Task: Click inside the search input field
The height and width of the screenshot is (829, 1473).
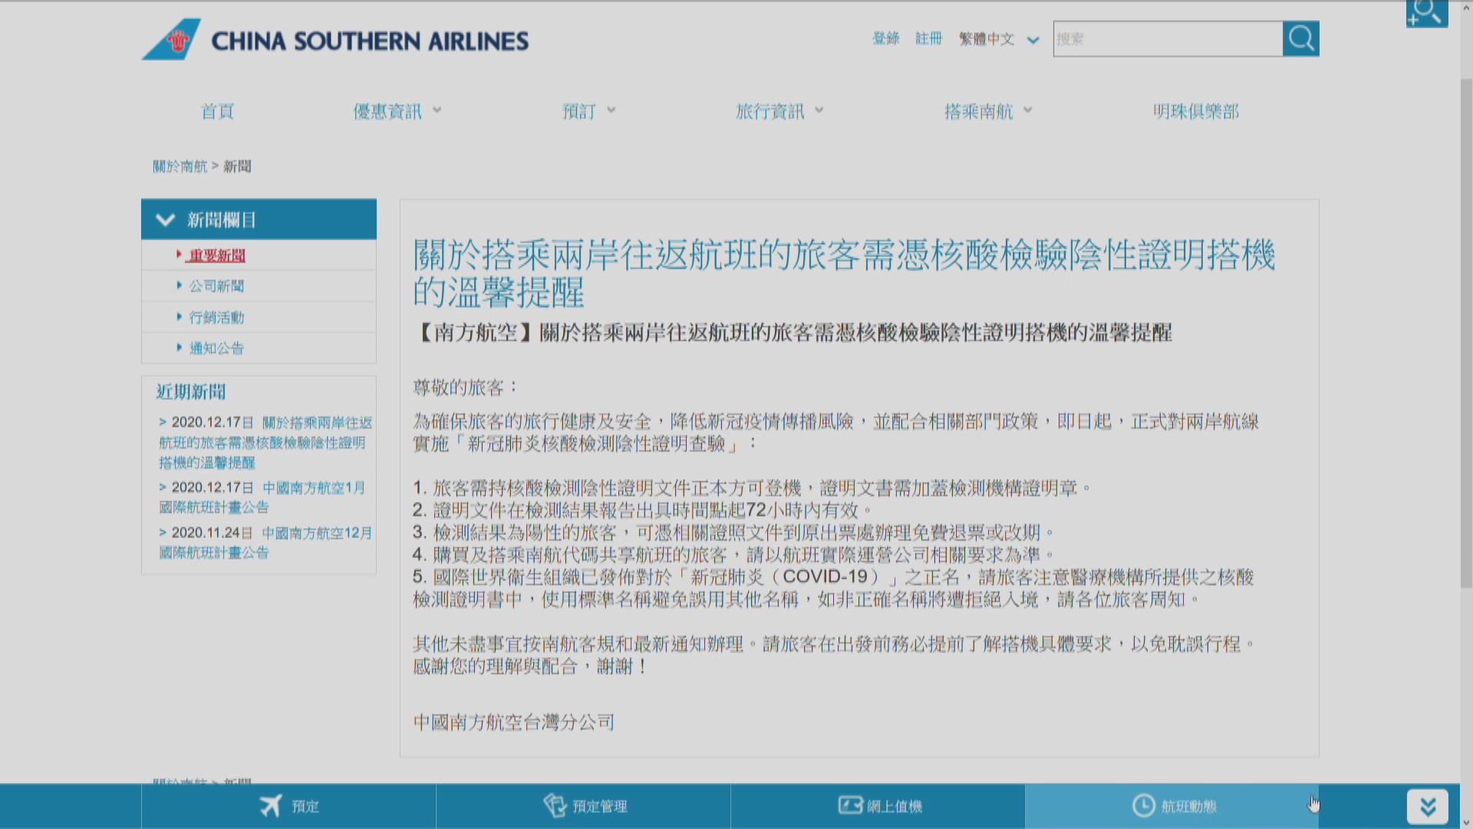Action: click(x=1166, y=38)
